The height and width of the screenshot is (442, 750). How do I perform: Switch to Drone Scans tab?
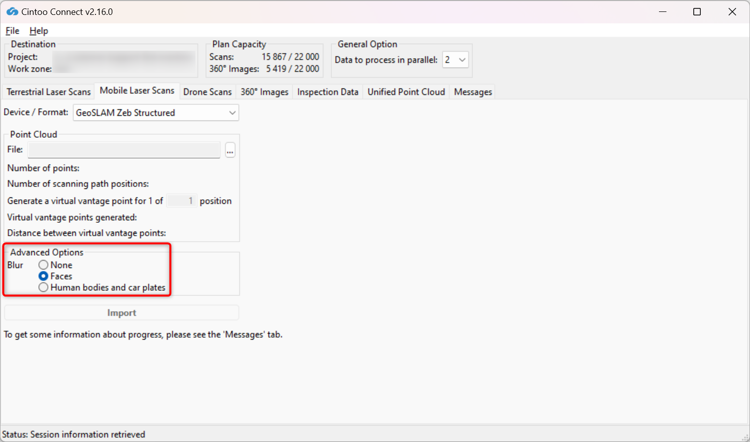(207, 92)
